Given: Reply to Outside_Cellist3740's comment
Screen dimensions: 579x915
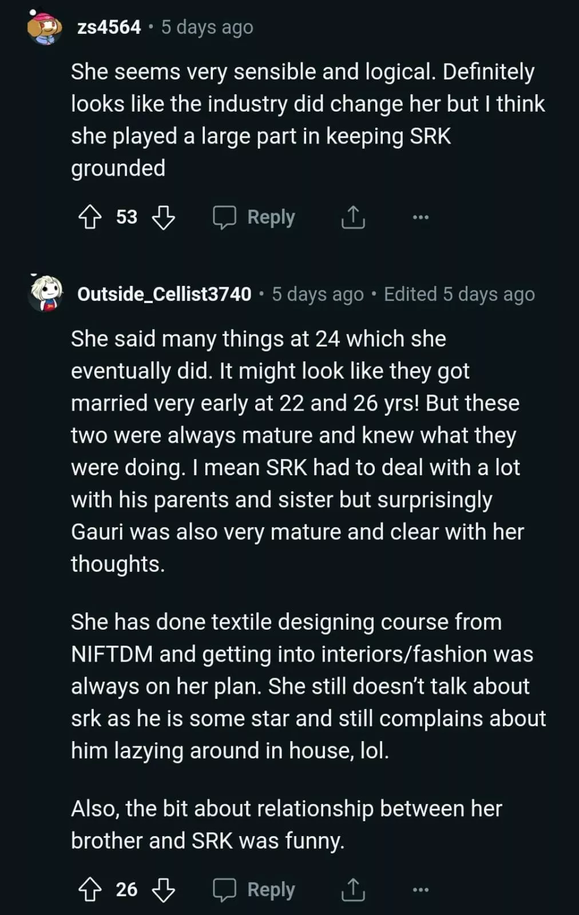Looking at the screenshot, I should tap(255, 890).
